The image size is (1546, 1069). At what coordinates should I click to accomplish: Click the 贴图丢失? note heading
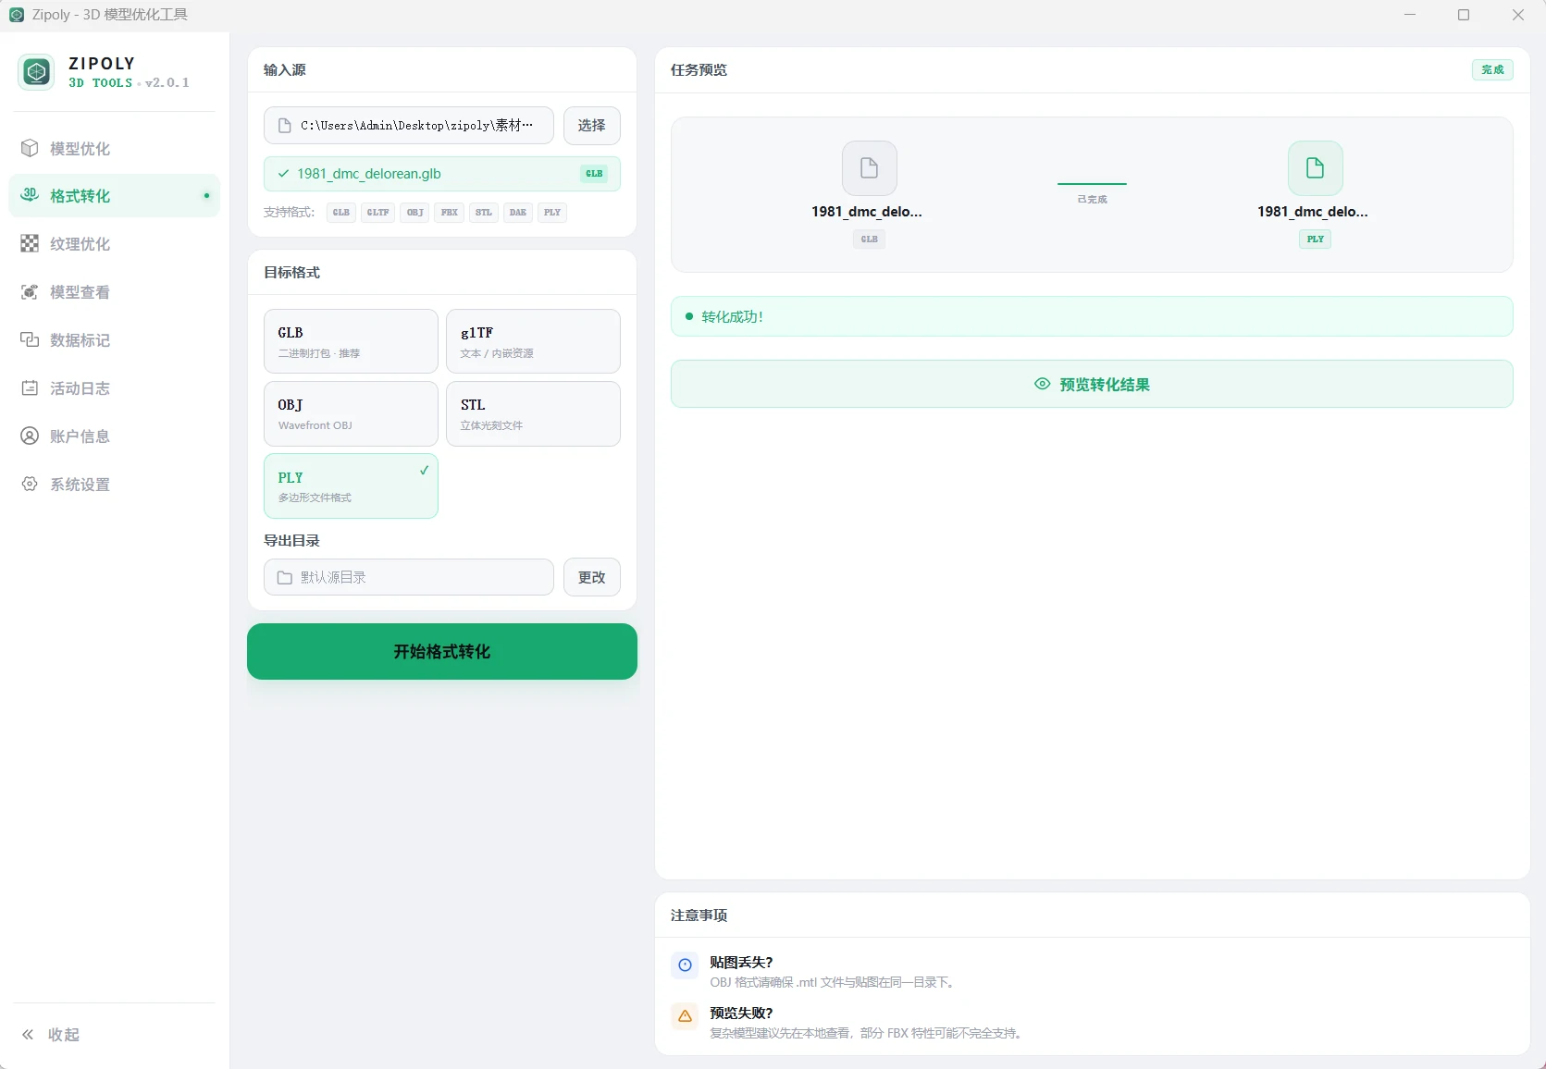(741, 962)
